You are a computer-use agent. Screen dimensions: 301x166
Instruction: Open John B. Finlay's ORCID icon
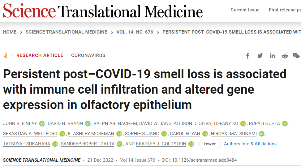42,124
